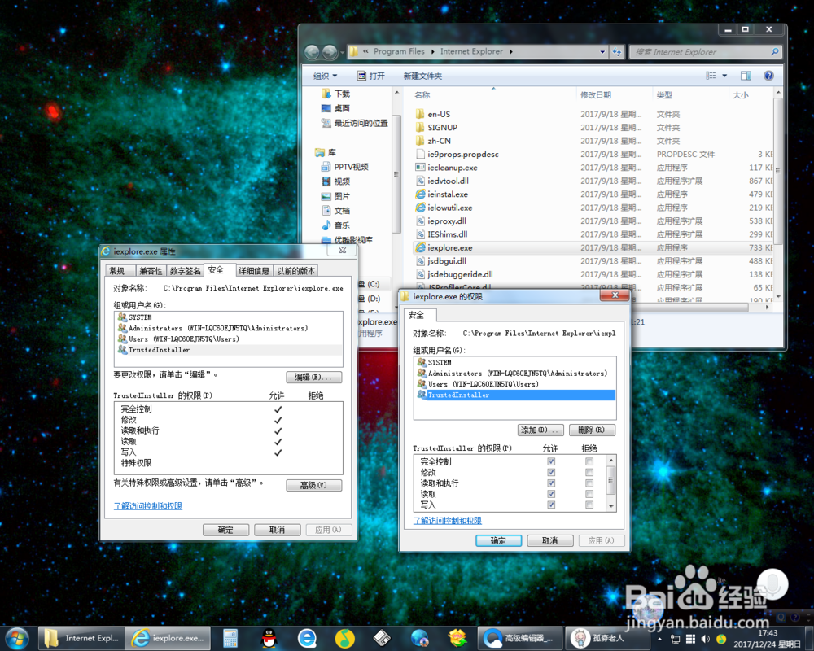Switch to 详细信息 tab in properties dialog
Viewport: 814px width, 651px height.
pos(253,271)
